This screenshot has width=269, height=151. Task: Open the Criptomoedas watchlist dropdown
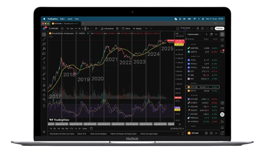(194, 34)
